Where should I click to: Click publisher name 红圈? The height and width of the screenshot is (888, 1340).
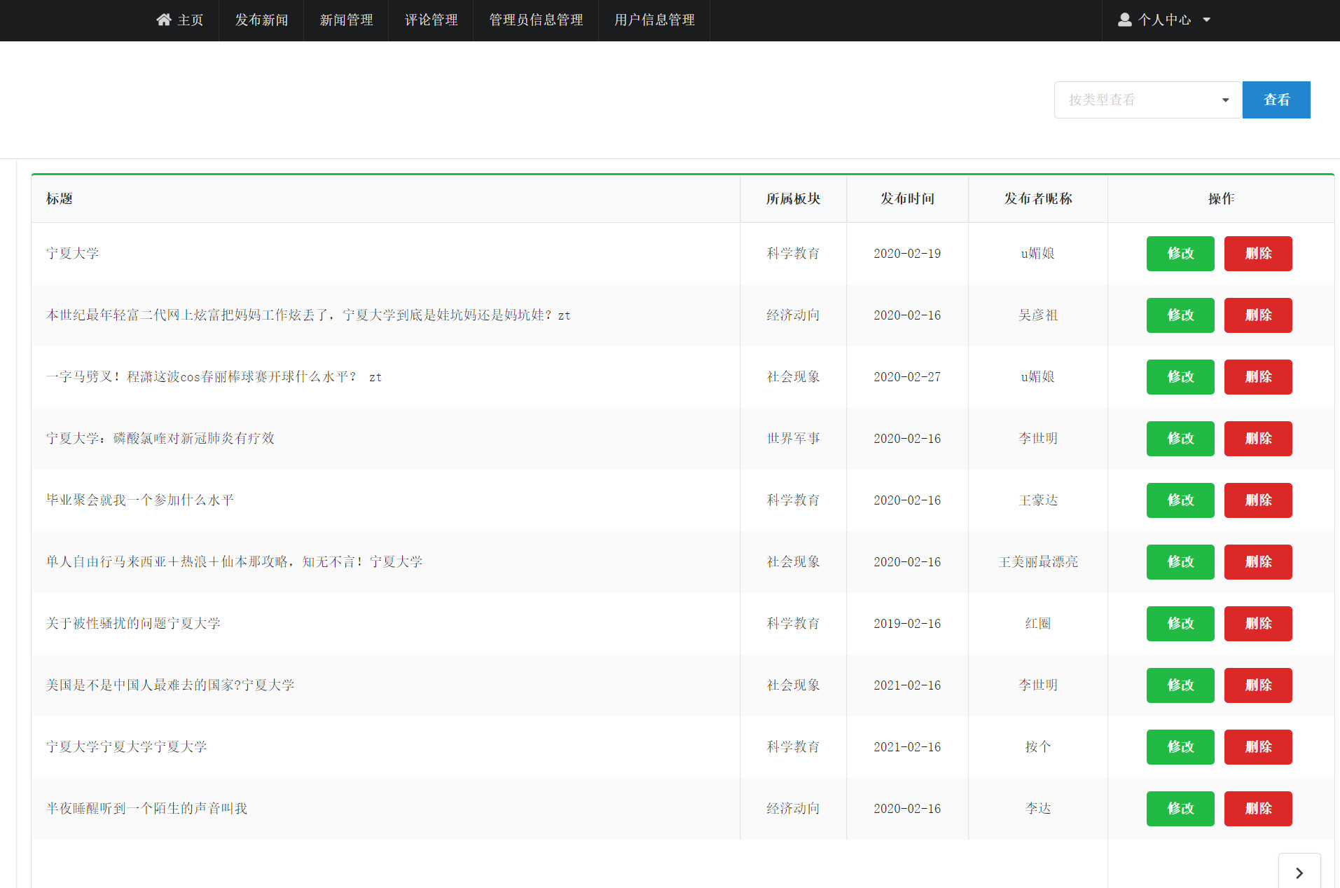[x=1038, y=624]
